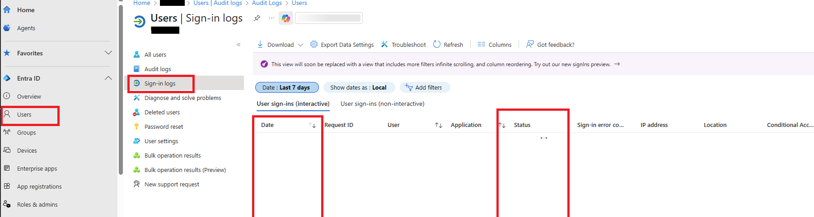Click the App registrations grid icon
Viewport: 814px width, 217px height.
tap(7, 186)
